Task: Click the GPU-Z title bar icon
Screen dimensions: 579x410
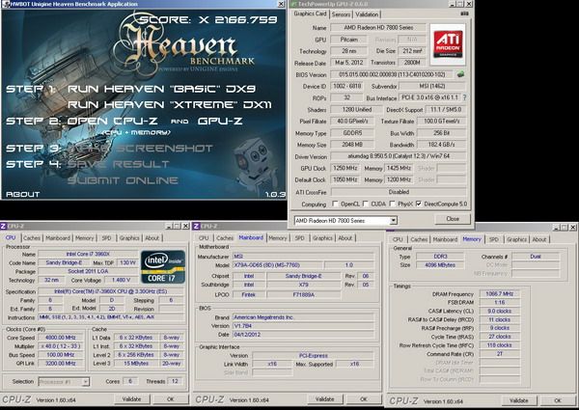Action: tap(294, 4)
